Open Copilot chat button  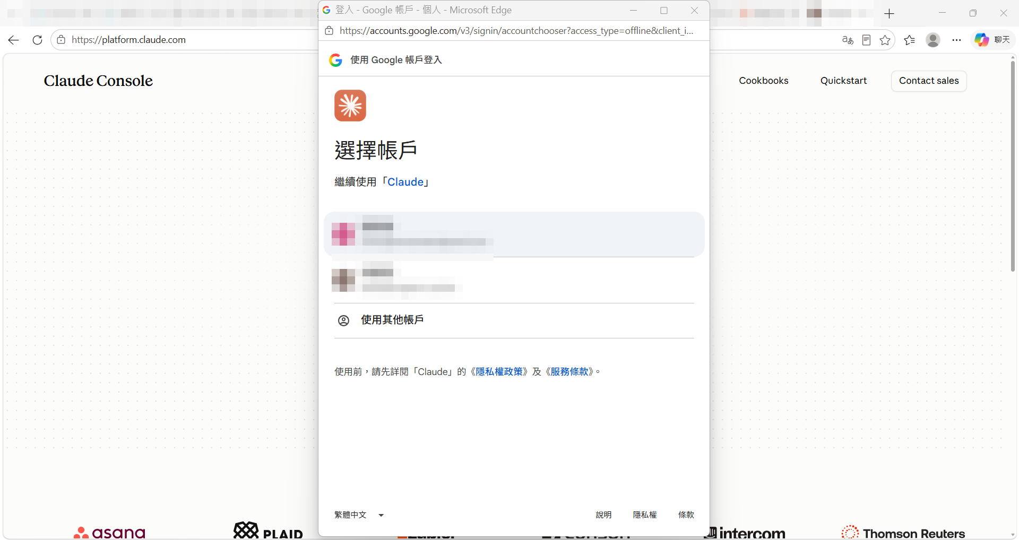pyautogui.click(x=992, y=40)
